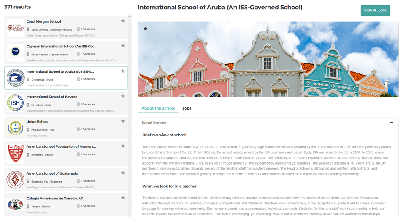404x217 pixels.
Task: Click the International School of Aruba logo
Action: (x=16, y=78)
